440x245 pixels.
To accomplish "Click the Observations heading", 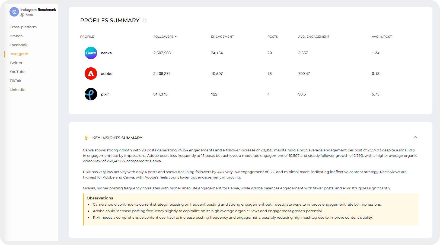I will 100,198.
